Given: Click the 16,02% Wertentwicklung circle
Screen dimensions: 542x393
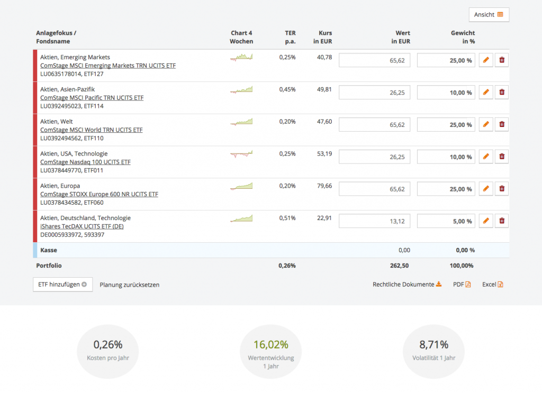Looking at the screenshot, I should click(270, 352).
